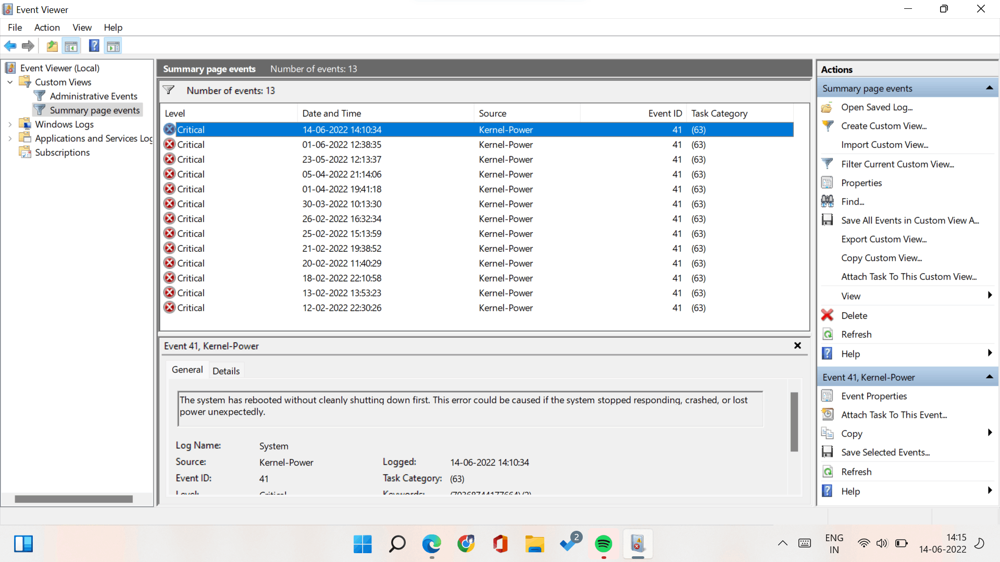
Task: Click the Save All Events floppy disk icon
Action: 827,220
